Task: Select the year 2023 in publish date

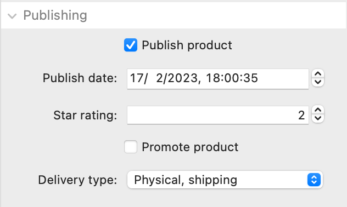Action: click(182, 78)
